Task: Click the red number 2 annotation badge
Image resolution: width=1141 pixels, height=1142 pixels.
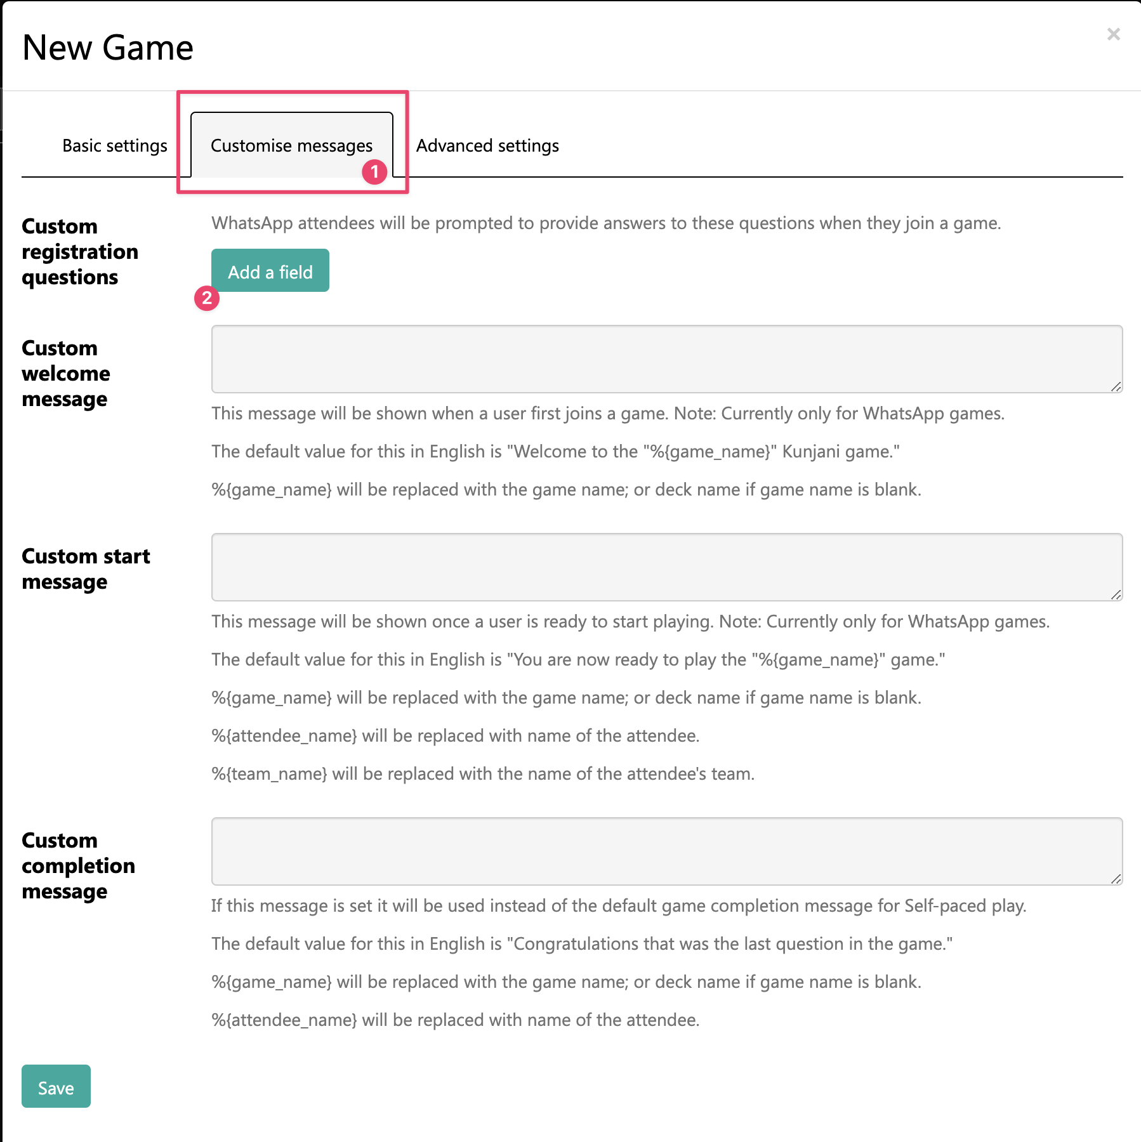Action: pyautogui.click(x=207, y=298)
